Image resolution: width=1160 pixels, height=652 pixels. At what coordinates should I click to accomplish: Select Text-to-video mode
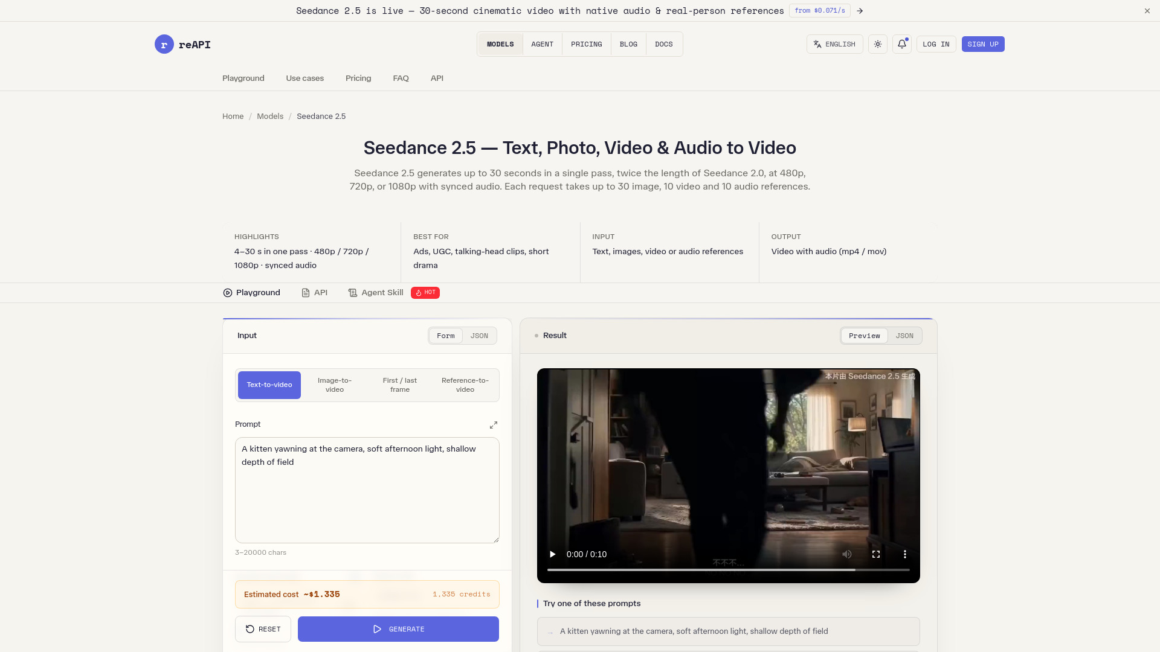coord(269,385)
